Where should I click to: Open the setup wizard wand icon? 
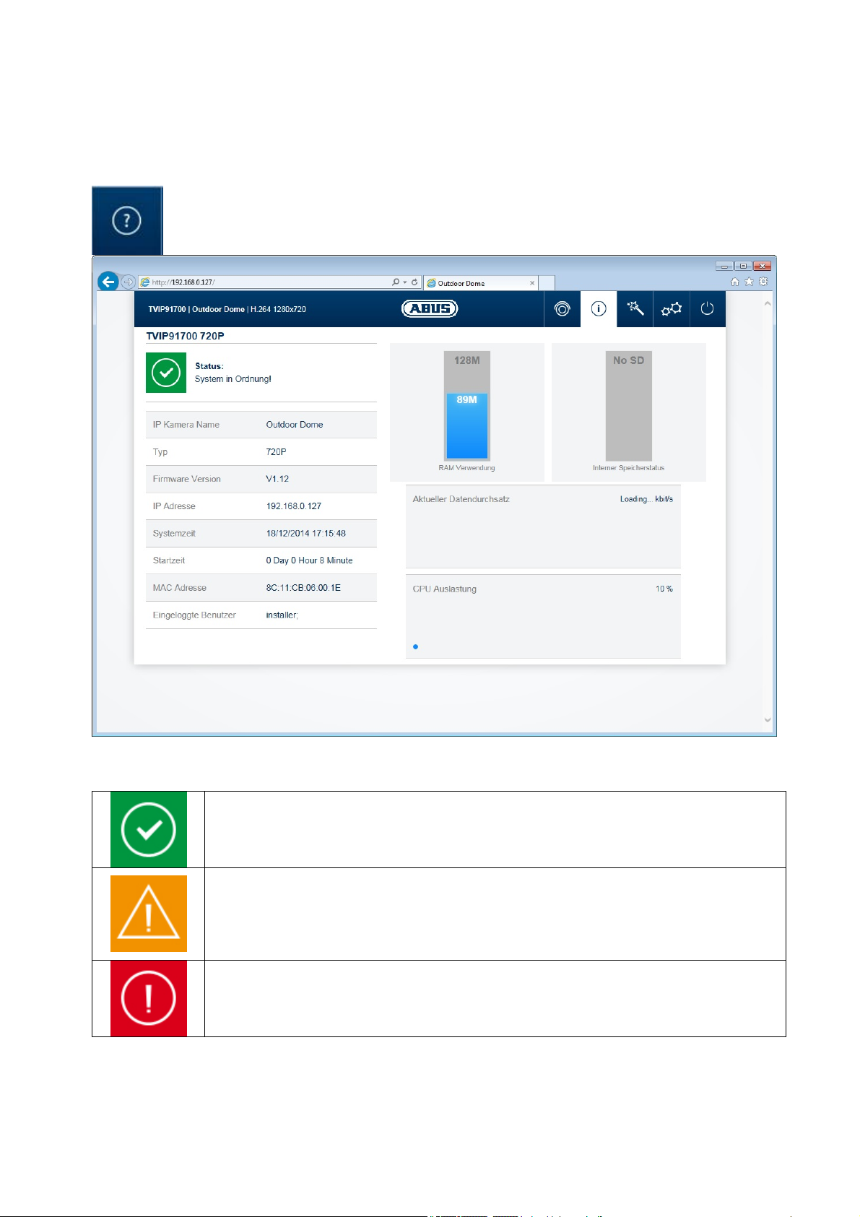click(635, 309)
